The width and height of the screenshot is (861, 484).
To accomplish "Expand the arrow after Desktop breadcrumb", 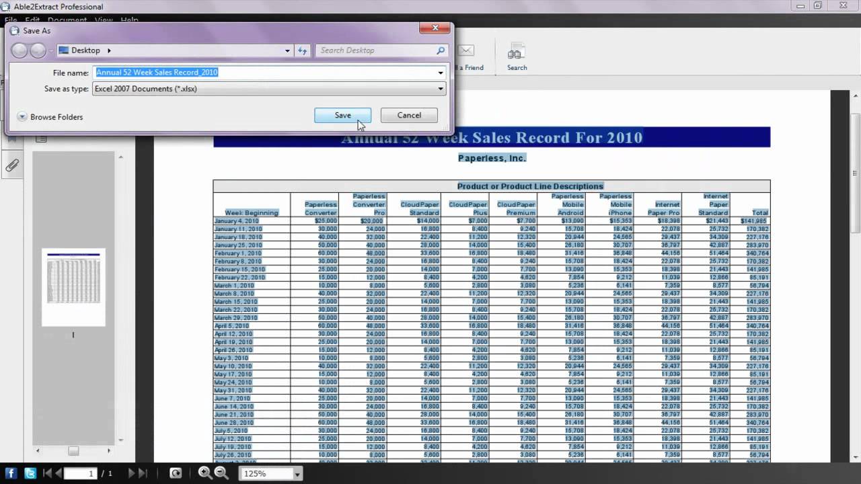I will coord(109,50).
